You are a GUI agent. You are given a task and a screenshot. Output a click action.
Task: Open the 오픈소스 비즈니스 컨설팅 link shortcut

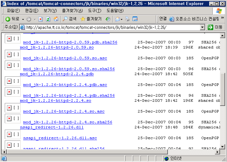tap(194, 19)
